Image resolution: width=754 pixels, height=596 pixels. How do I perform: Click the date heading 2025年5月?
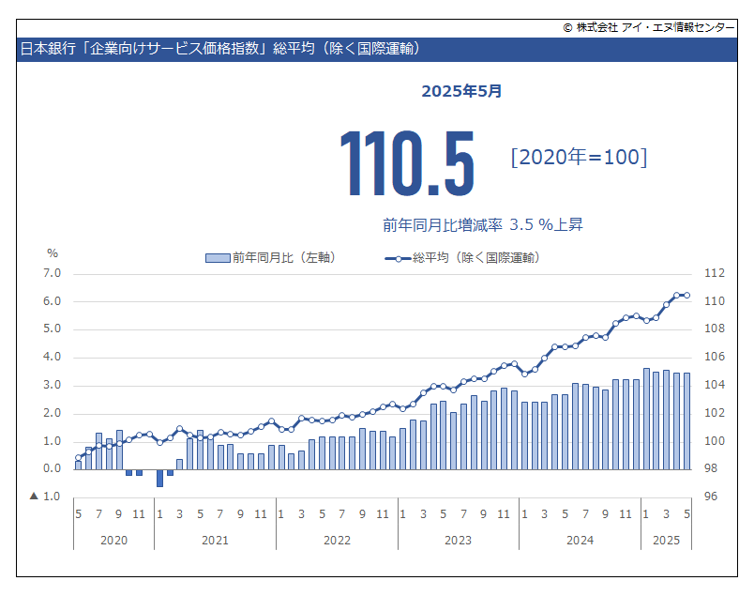461,91
